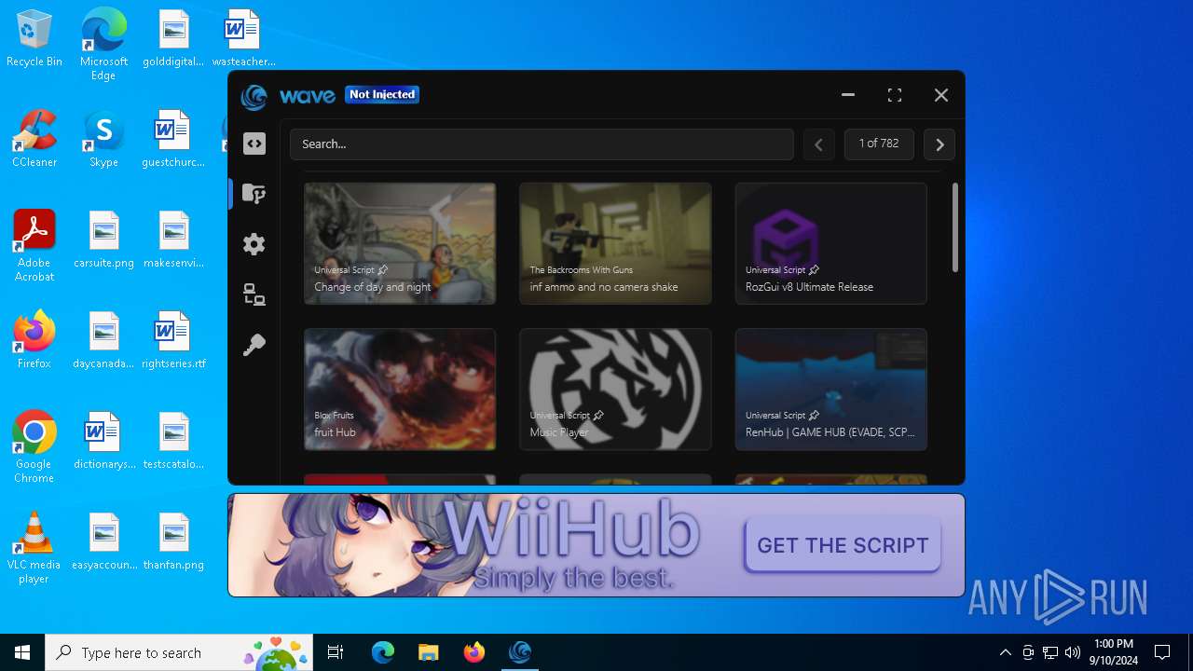The image size is (1193, 671).
Task: Select the easyaccoun desktop image file
Action: [x=103, y=541]
